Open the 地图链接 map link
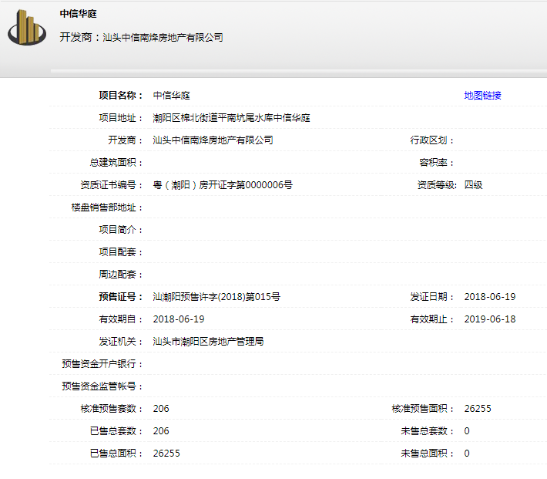547x479 pixels. [482, 96]
